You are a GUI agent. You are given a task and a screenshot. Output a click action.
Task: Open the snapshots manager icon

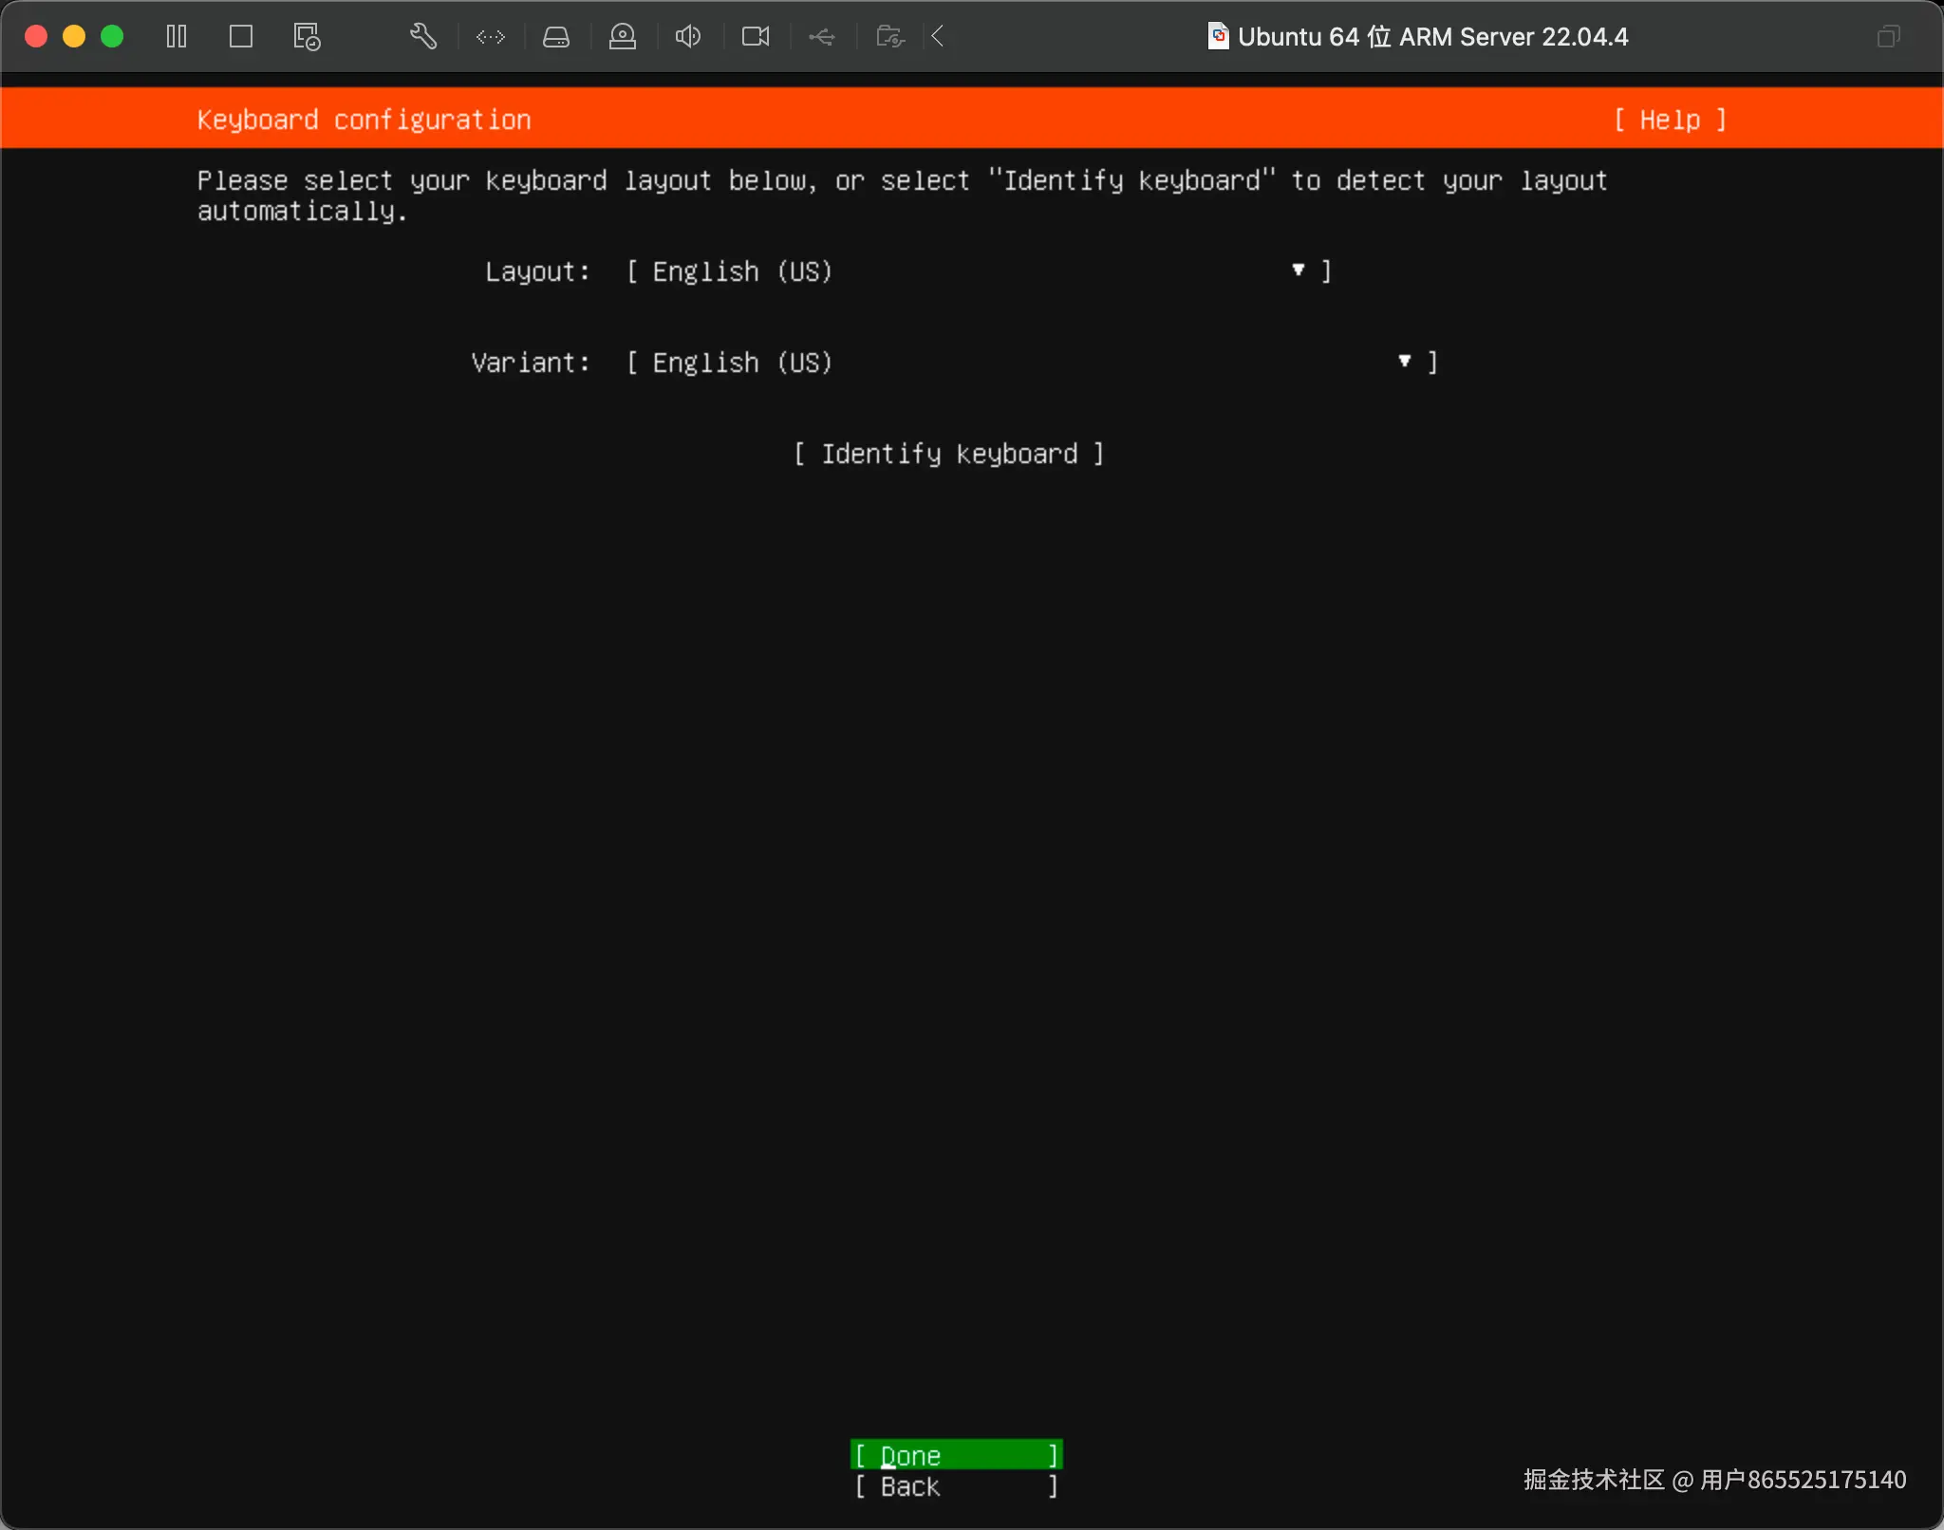tap(307, 37)
